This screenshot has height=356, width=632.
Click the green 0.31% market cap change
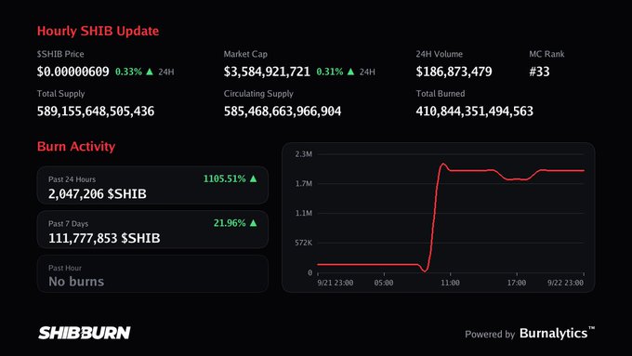[x=330, y=72]
